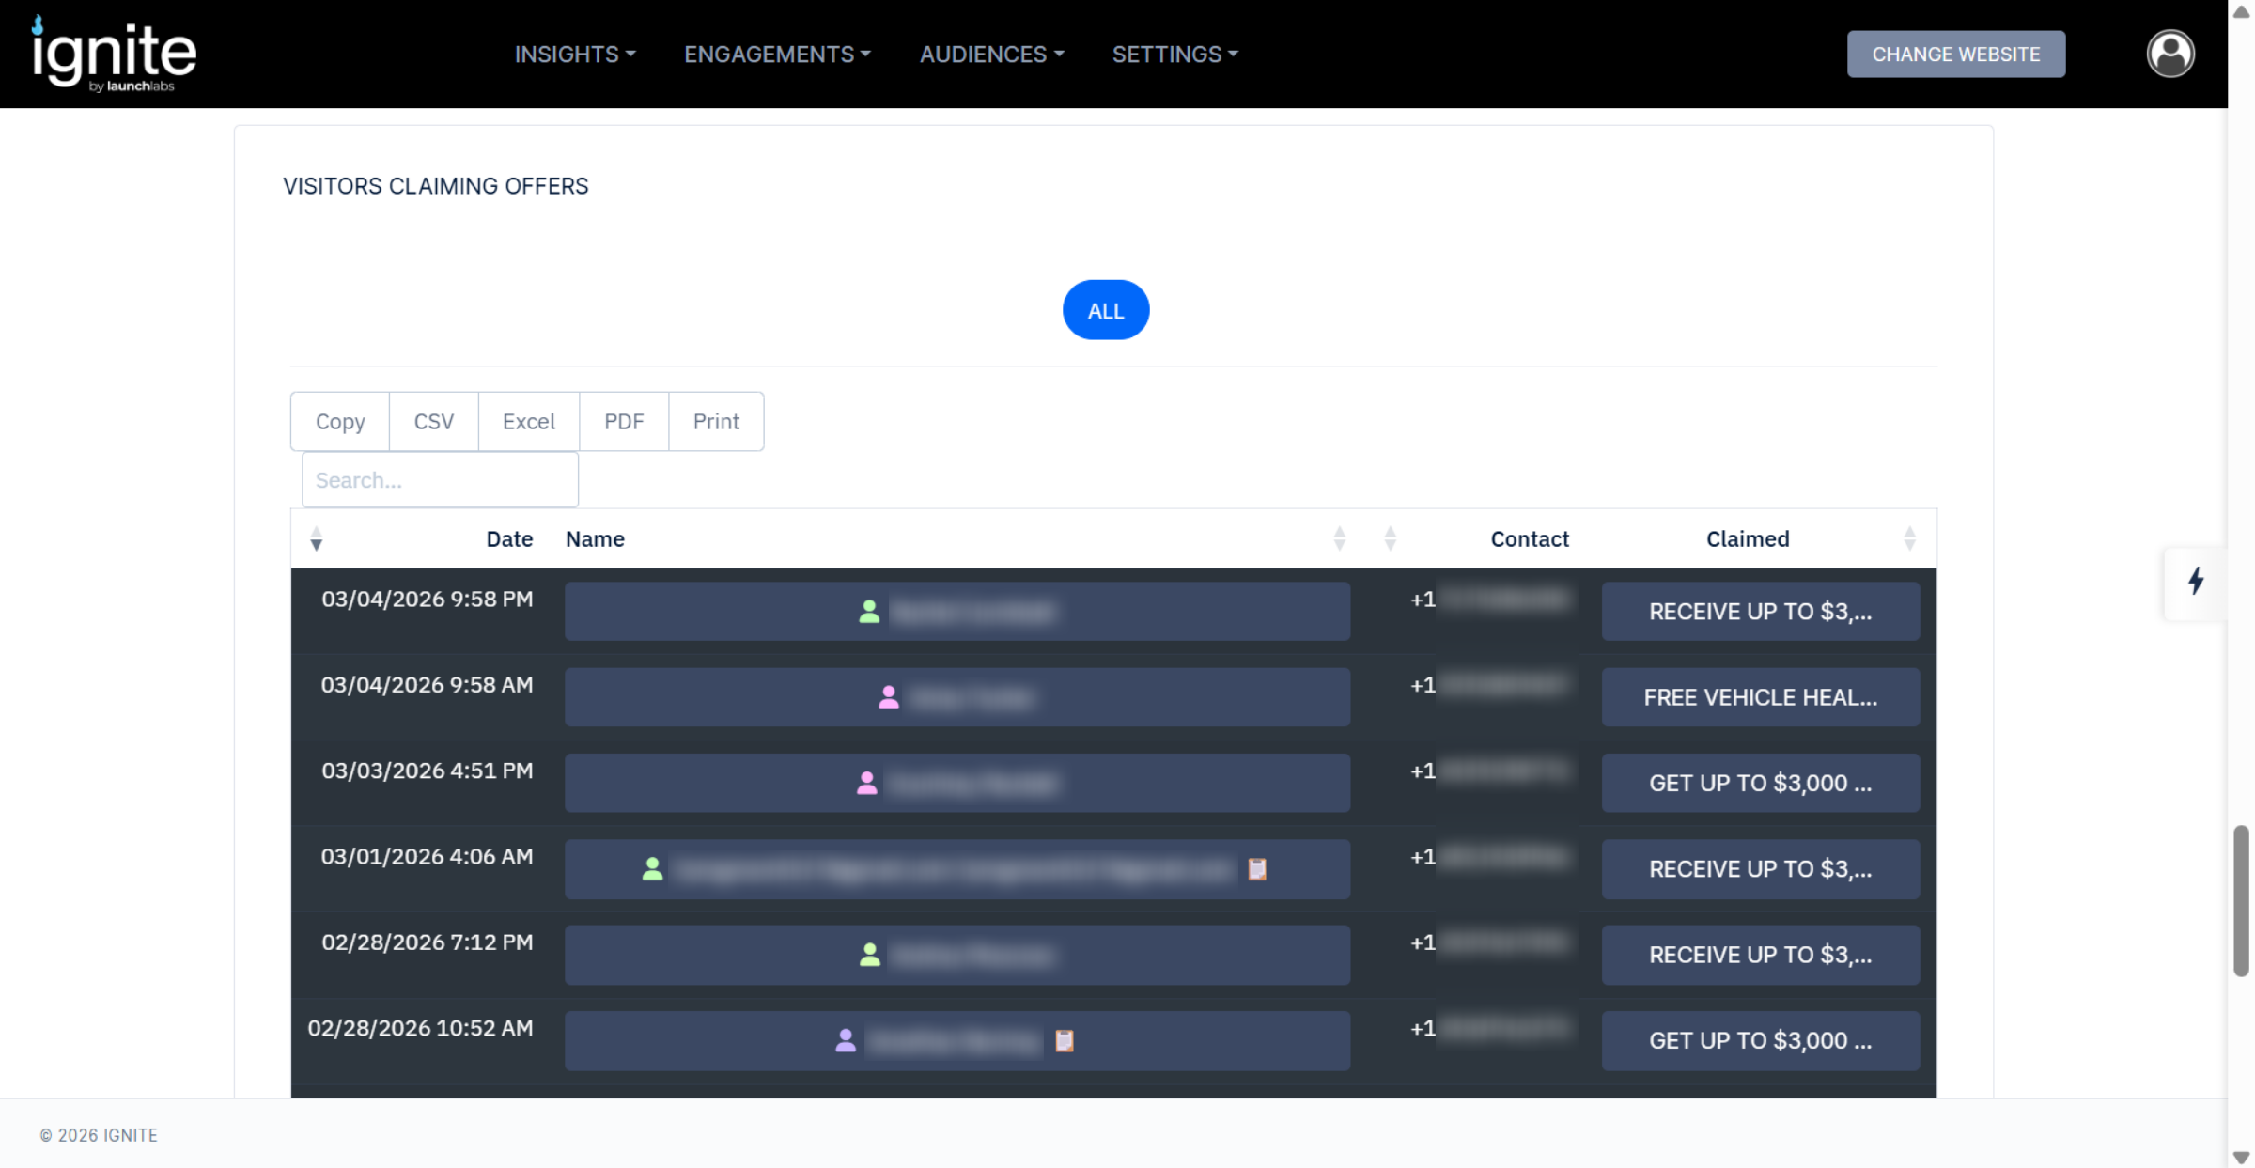Expand the Audiences dropdown menu
The height and width of the screenshot is (1168, 2255).
[991, 55]
